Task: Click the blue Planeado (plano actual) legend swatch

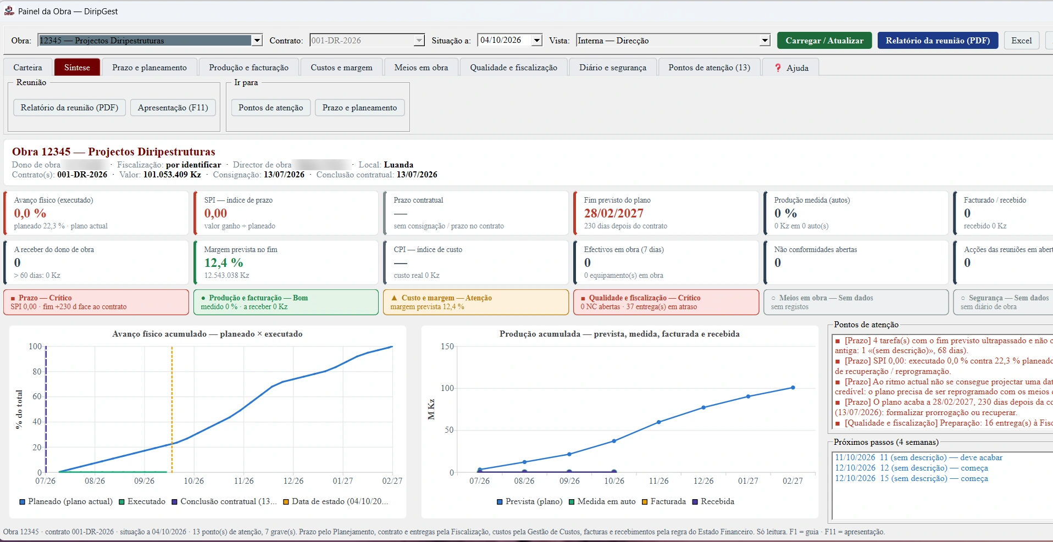Action: (x=23, y=502)
